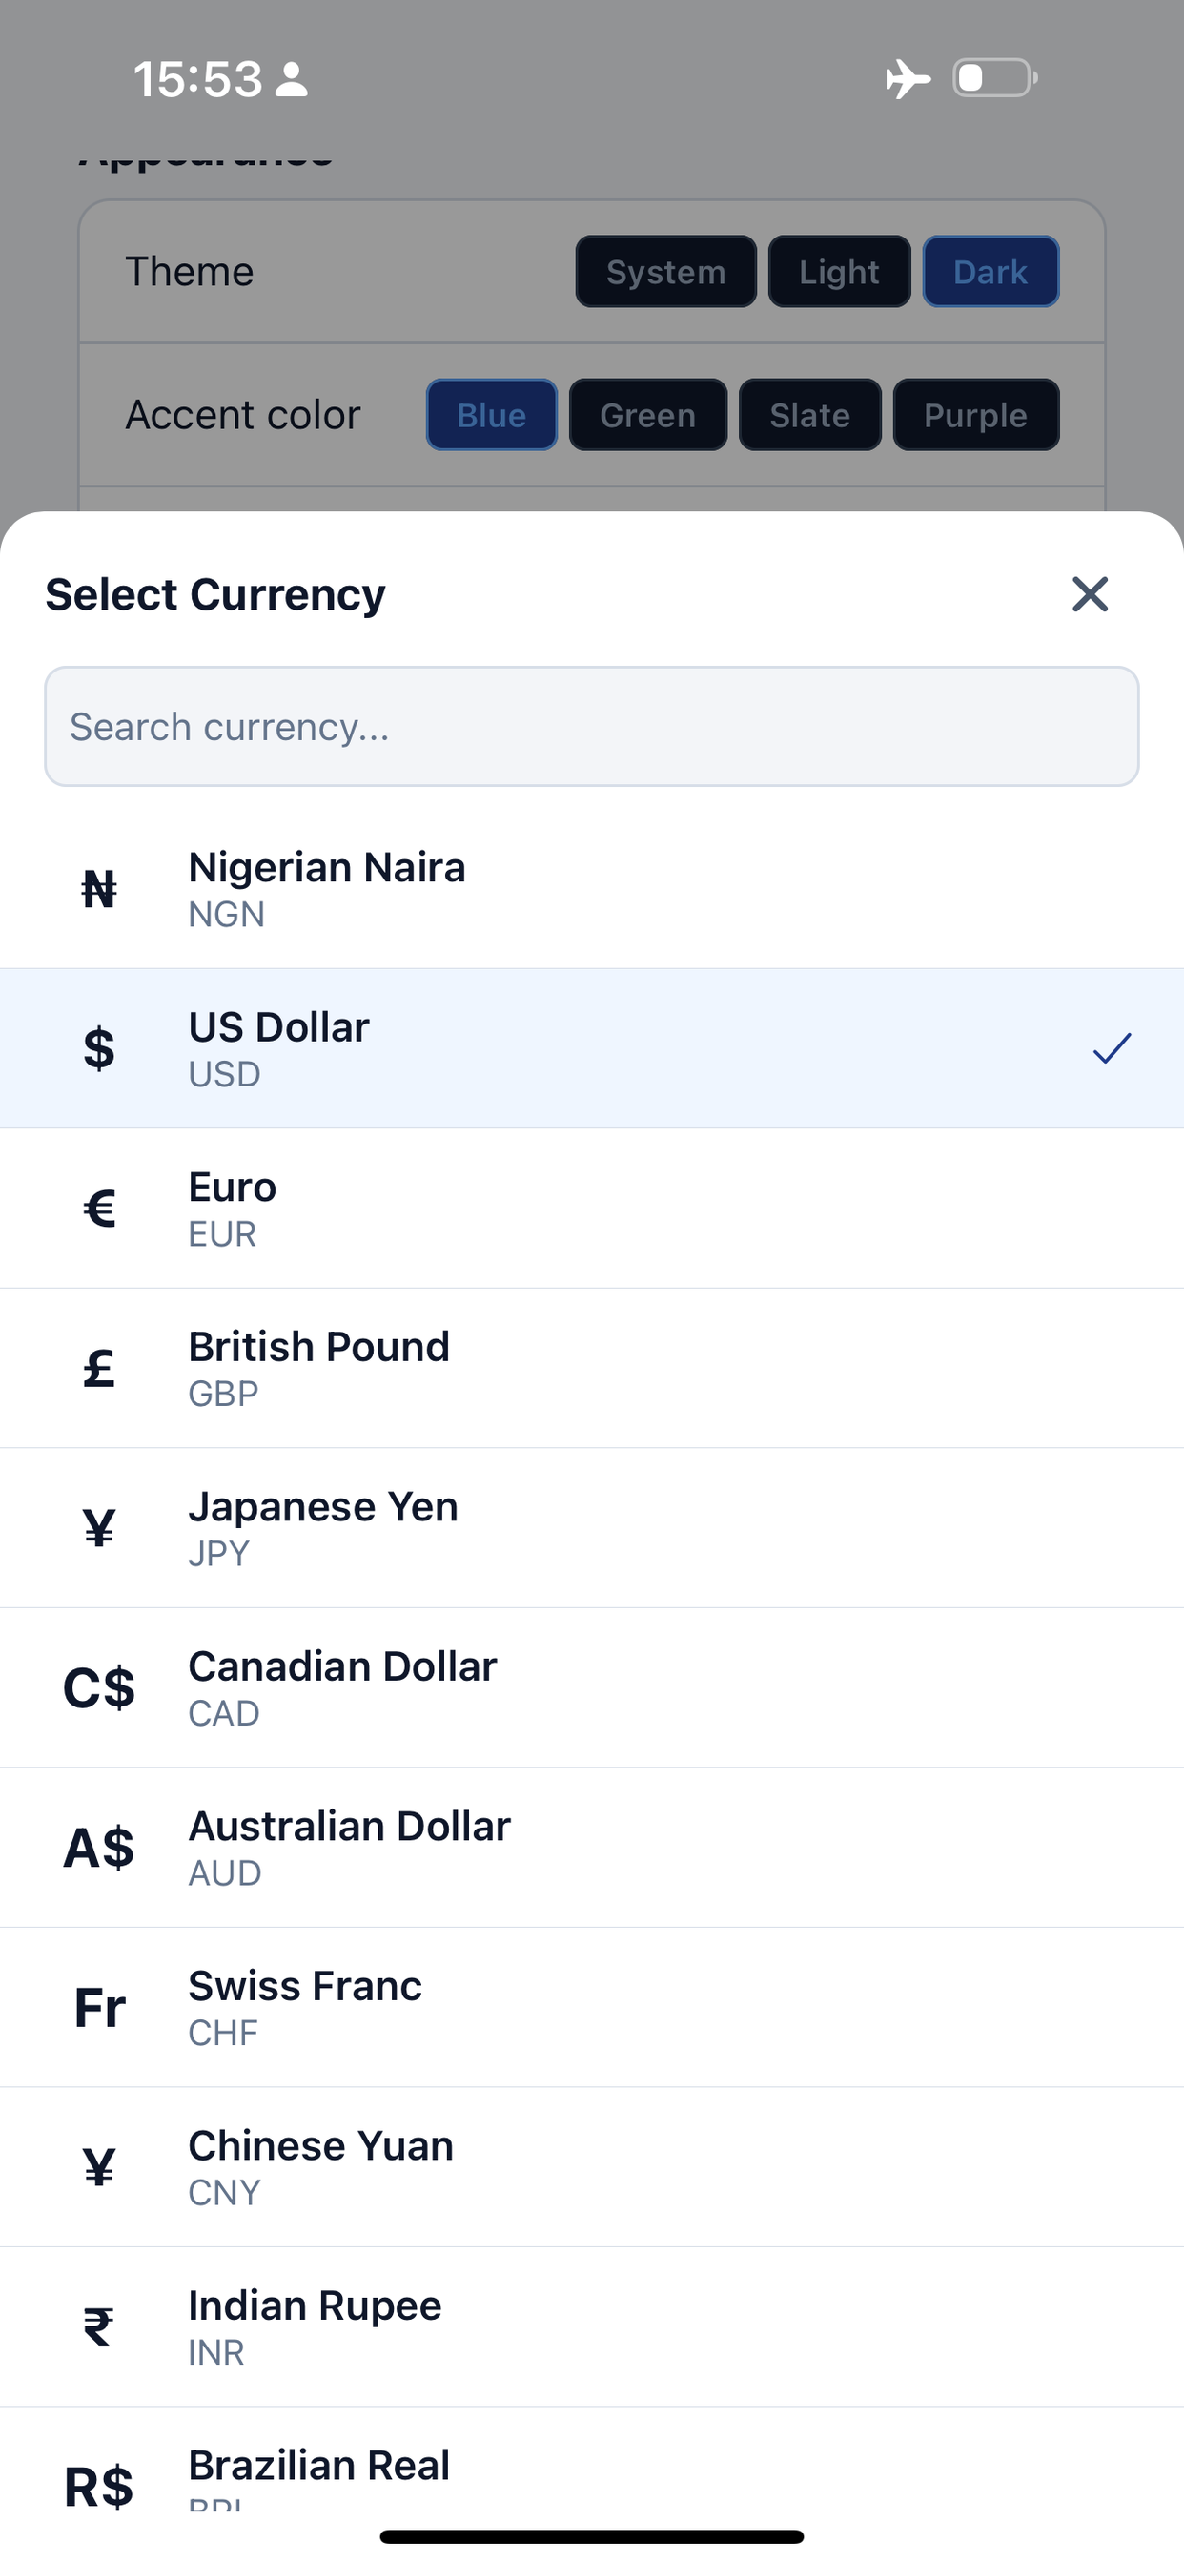Switch theme to Light
1184x2564 pixels.
(839, 272)
